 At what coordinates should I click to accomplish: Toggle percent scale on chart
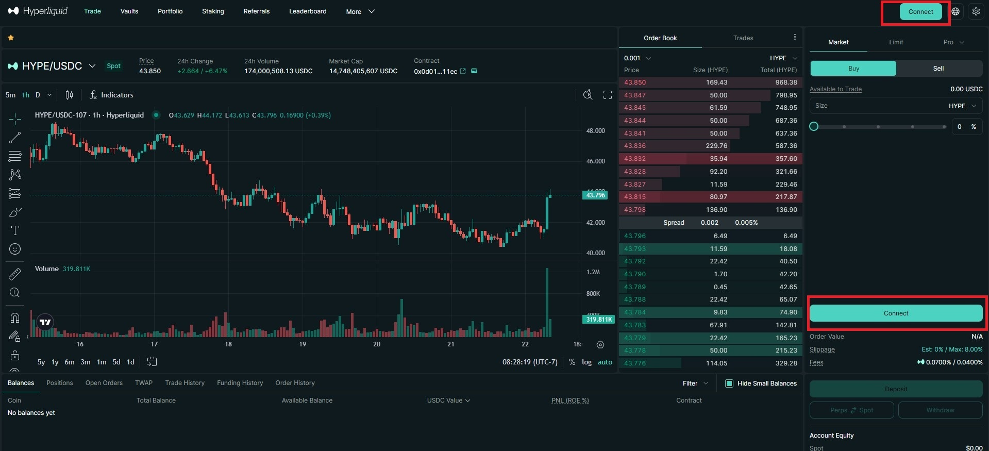[x=572, y=362]
